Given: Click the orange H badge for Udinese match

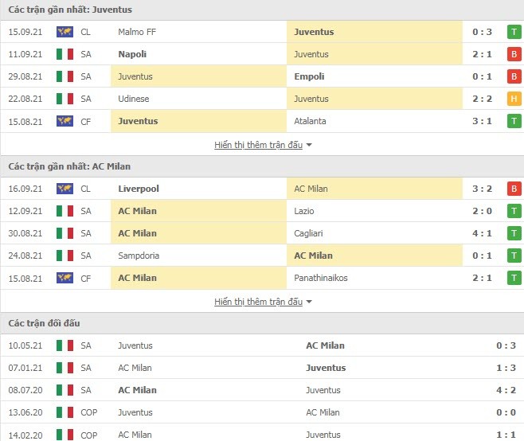Looking at the screenshot, I should pos(514,99).
